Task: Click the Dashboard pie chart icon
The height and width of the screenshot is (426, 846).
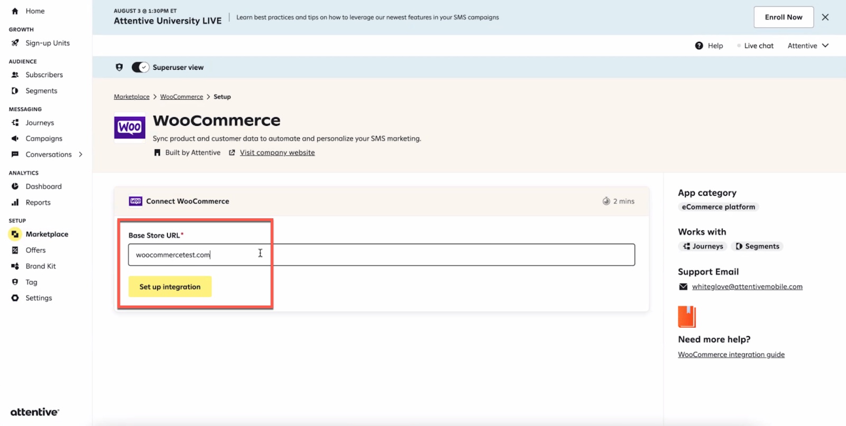Action: coord(15,187)
